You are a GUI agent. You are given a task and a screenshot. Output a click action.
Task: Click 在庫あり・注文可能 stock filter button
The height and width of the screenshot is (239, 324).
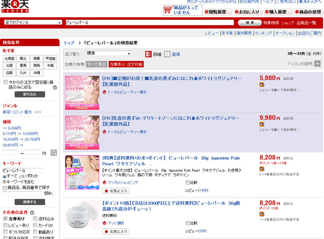[126, 64]
